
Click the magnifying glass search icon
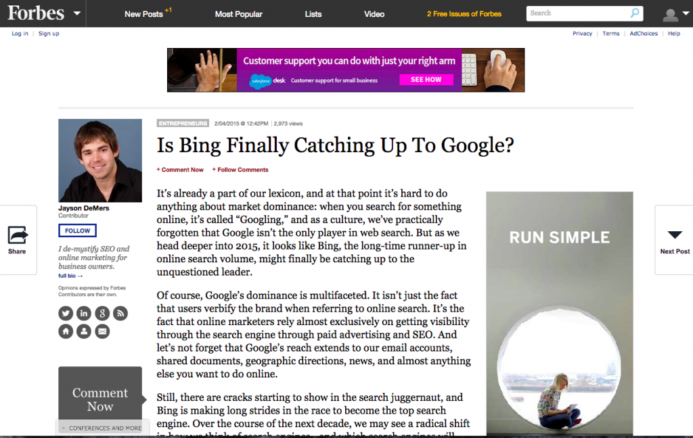(x=634, y=13)
